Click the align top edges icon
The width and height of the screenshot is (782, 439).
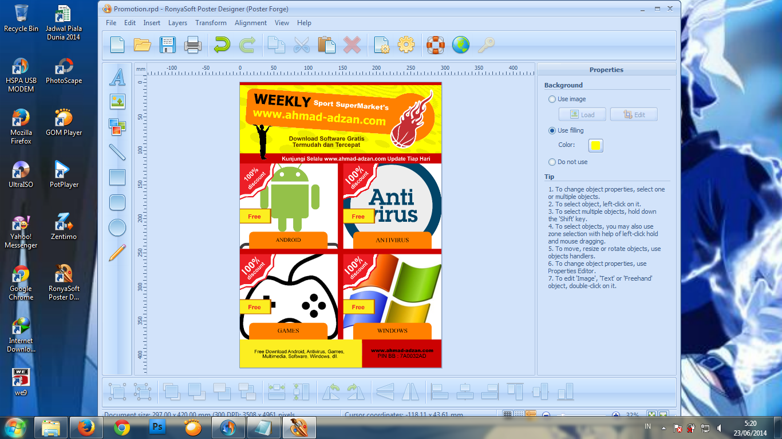515,392
